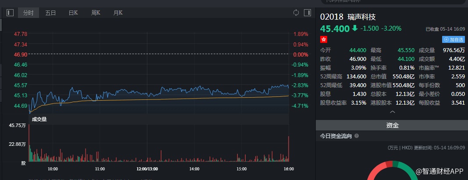Toggle the left sidebar panel icon
The height and width of the screenshot is (180, 468).
[x=10, y=13]
